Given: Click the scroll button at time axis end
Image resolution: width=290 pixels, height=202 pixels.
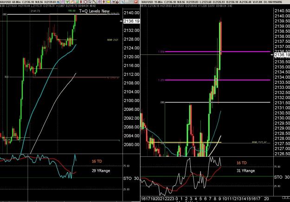Looking at the screenshot, I should coord(287,196).
